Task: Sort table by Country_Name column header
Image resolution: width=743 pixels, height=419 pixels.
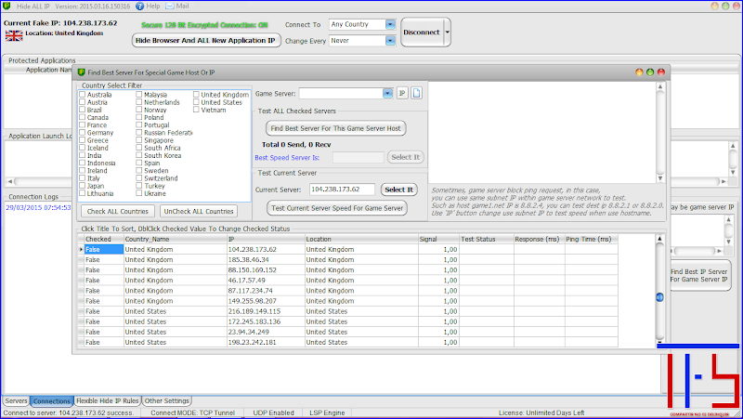Action: (x=176, y=239)
